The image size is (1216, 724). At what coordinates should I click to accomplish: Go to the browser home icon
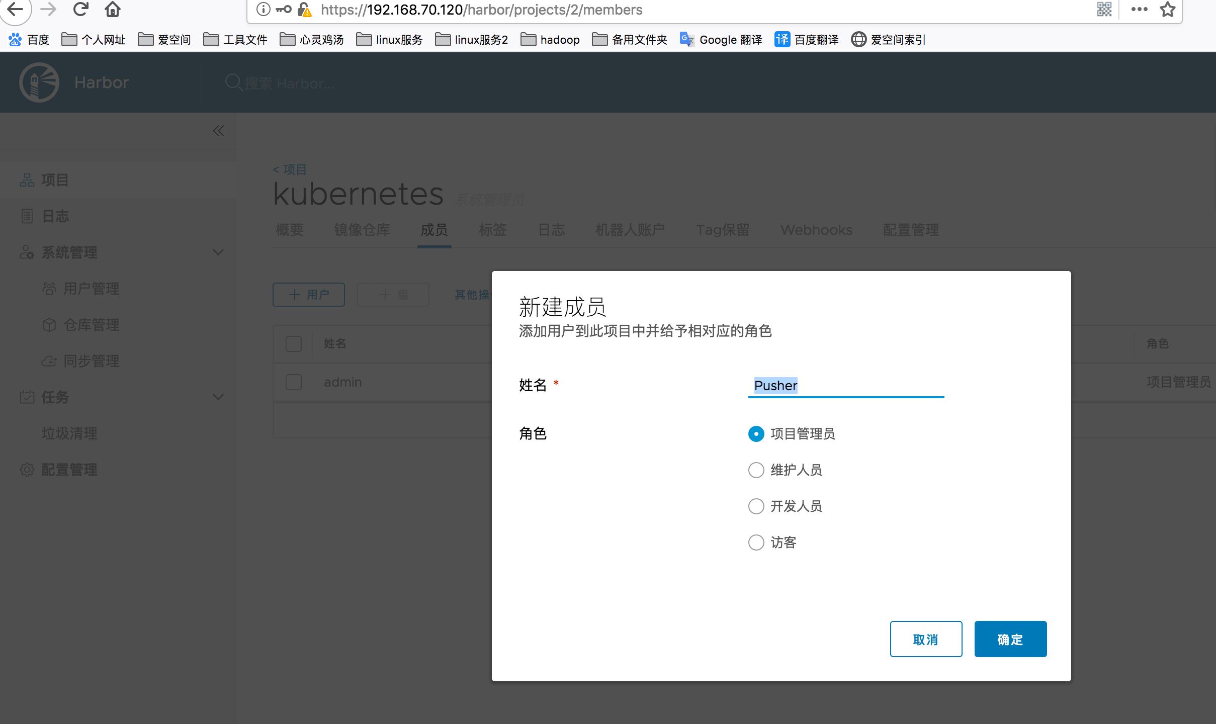113,9
